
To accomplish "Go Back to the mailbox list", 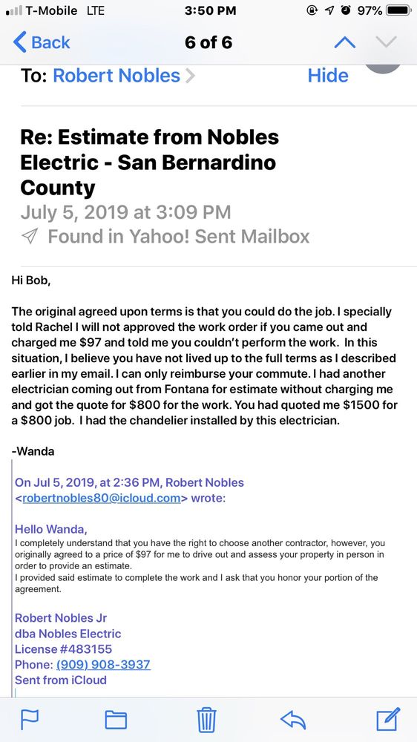I will [42, 42].
